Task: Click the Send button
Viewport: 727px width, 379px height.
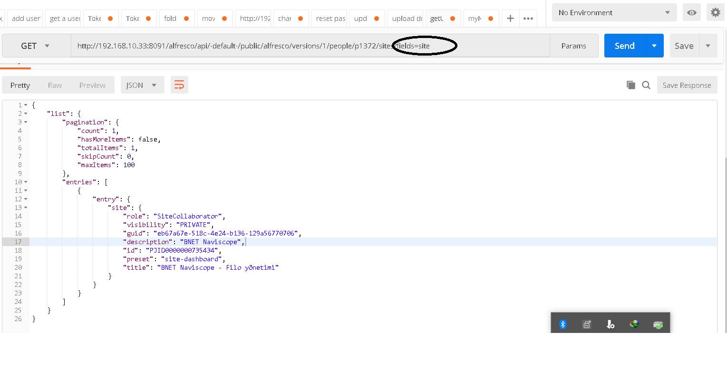Action: point(625,46)
